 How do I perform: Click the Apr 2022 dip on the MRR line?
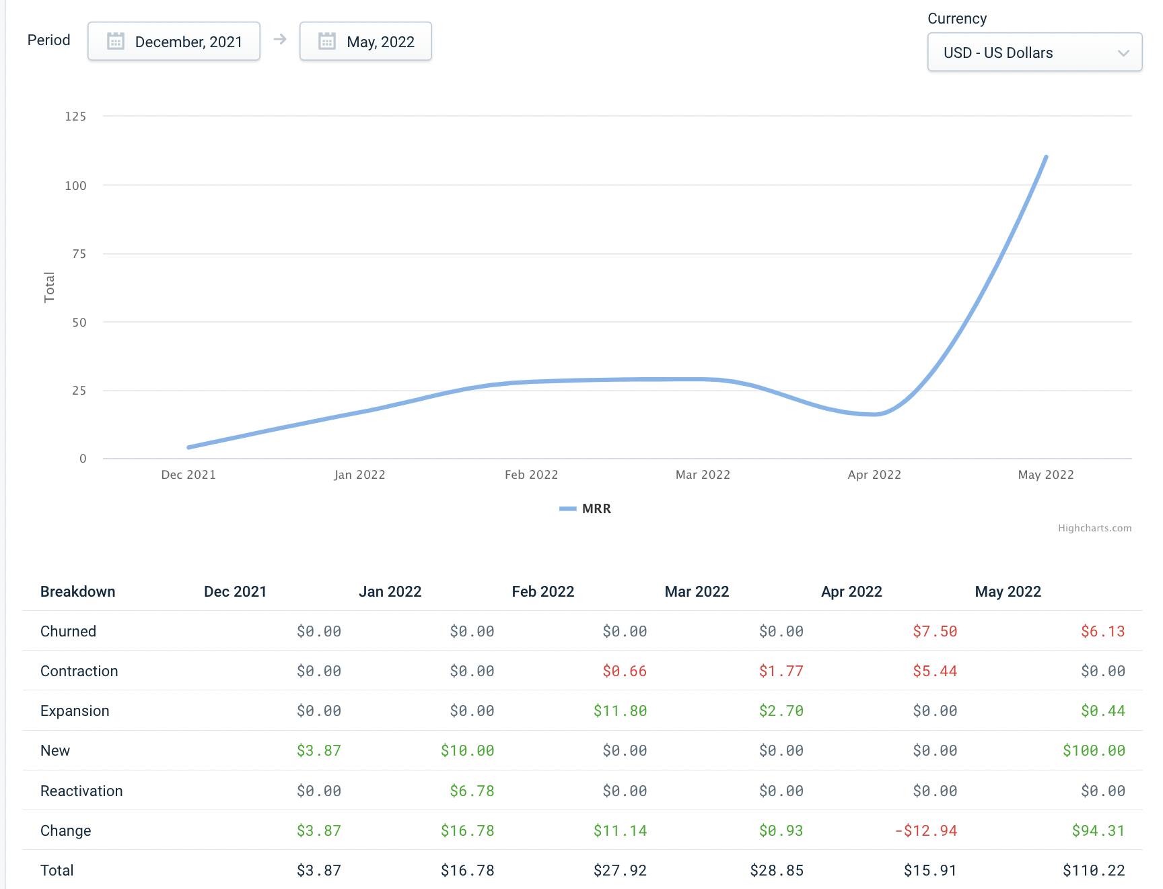tap(874, 414)
